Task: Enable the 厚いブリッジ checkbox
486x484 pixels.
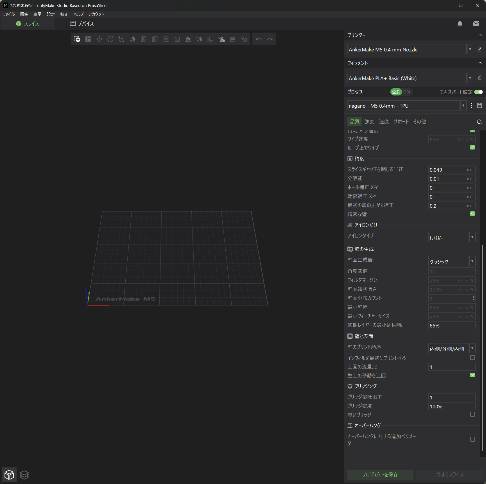Action: click(472, 415)
